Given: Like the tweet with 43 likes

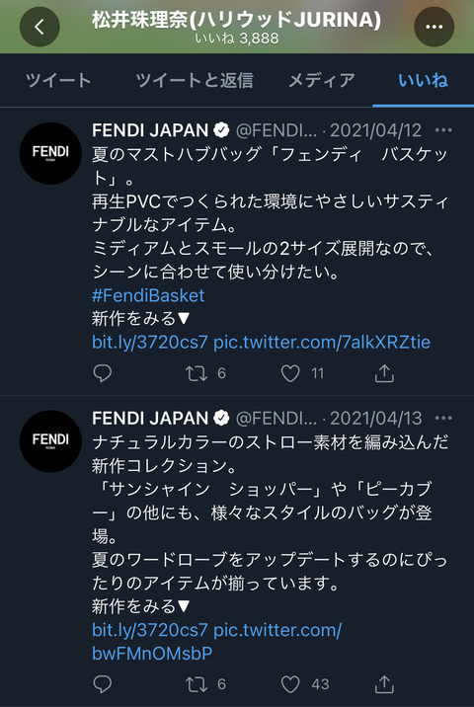Looking at the screenshot, I should point(290,684).
